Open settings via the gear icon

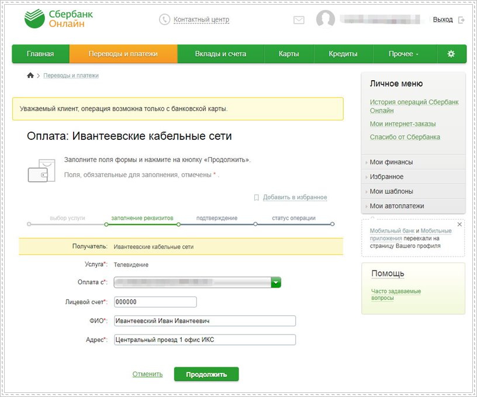[x=451, y=54]
